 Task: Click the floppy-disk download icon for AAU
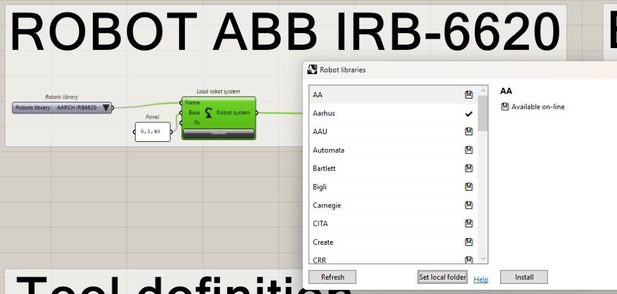pos(469,132)
